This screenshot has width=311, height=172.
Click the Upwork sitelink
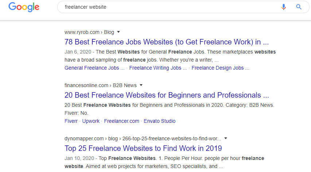point(91,121)
